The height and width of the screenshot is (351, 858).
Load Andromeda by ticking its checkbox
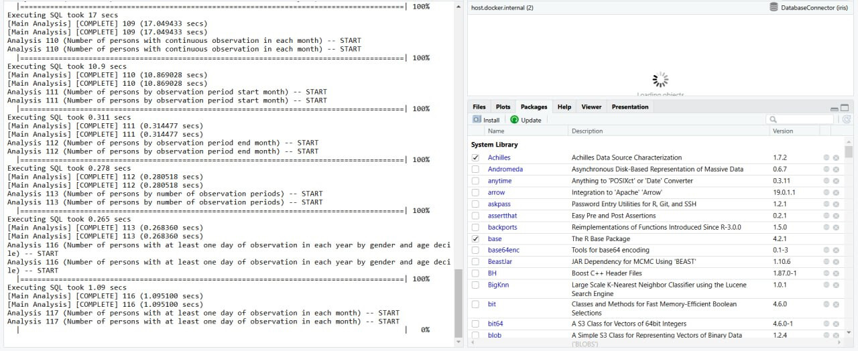[475, 169]
